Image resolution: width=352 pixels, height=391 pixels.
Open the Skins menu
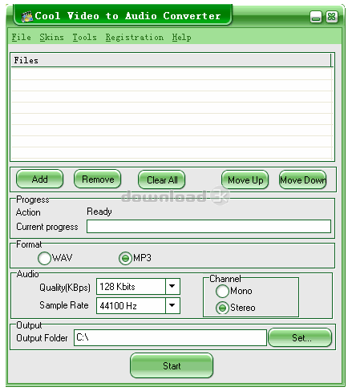[51, 38]
